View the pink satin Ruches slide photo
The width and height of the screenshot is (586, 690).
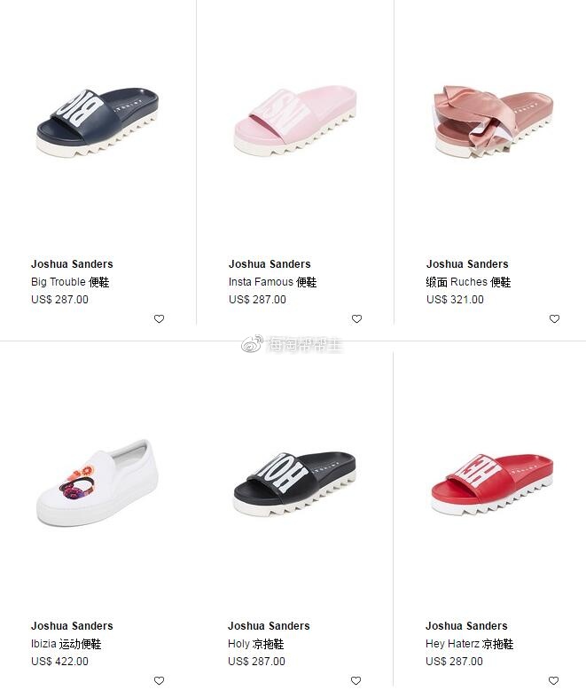click(493, 122)
